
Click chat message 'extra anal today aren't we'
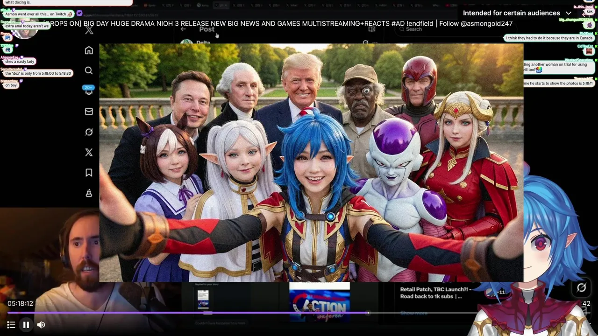point(27,26)
